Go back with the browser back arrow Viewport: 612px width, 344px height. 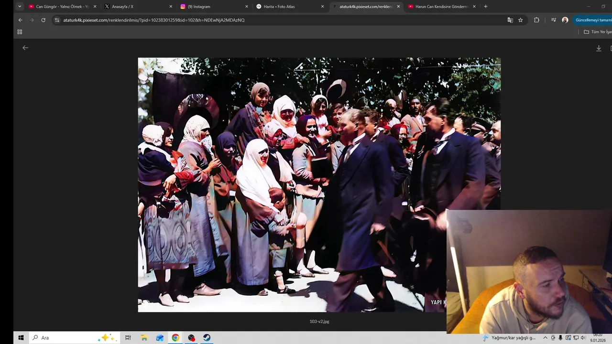[20, 20]
